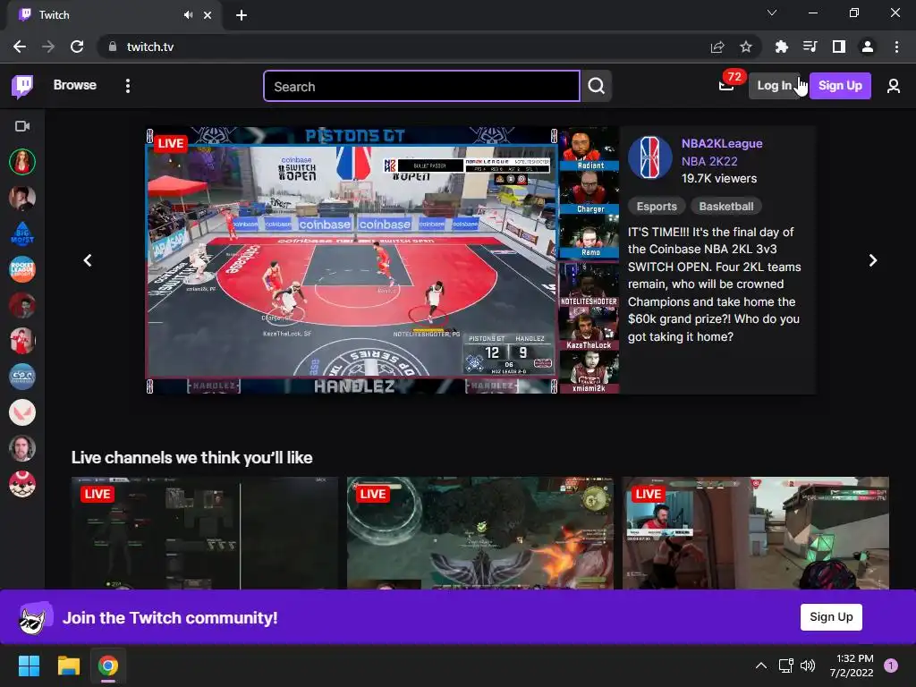Bookmark this page with the star

tap(746, 47)
